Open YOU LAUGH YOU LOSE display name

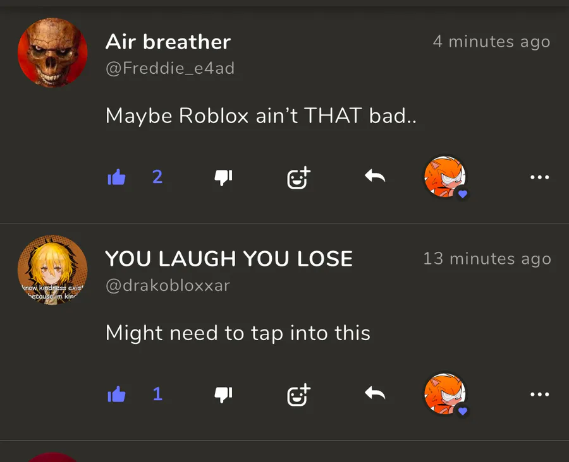pos(229,259)
